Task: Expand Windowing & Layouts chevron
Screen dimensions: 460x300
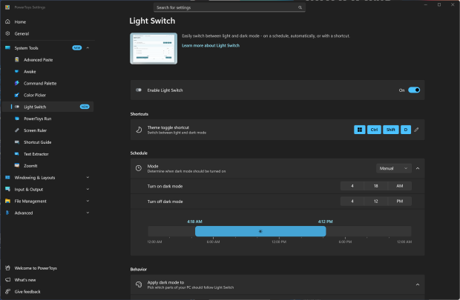Action: point(88,177)
